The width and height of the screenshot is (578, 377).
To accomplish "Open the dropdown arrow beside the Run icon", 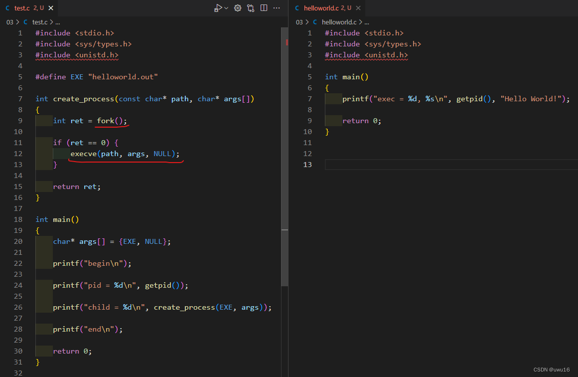I will click(226, 8).
